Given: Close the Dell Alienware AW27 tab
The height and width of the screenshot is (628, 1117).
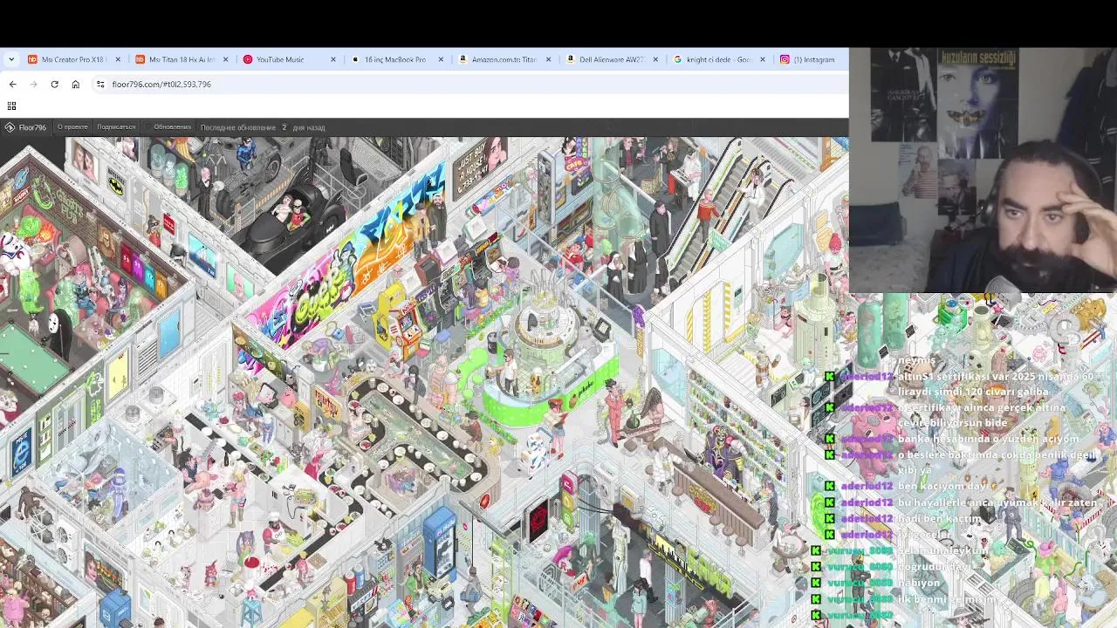Looking at the screenshot, I should click(x=655, y=59).
